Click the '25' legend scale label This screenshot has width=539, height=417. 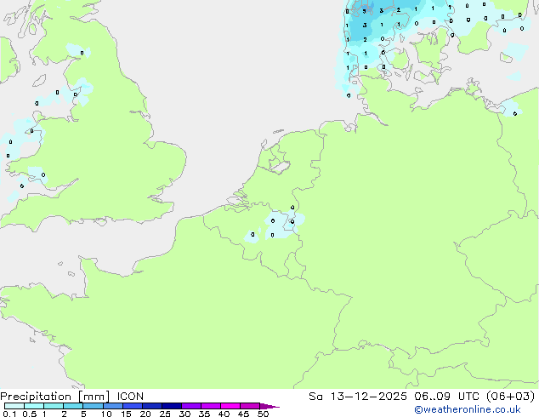point(165,414)
